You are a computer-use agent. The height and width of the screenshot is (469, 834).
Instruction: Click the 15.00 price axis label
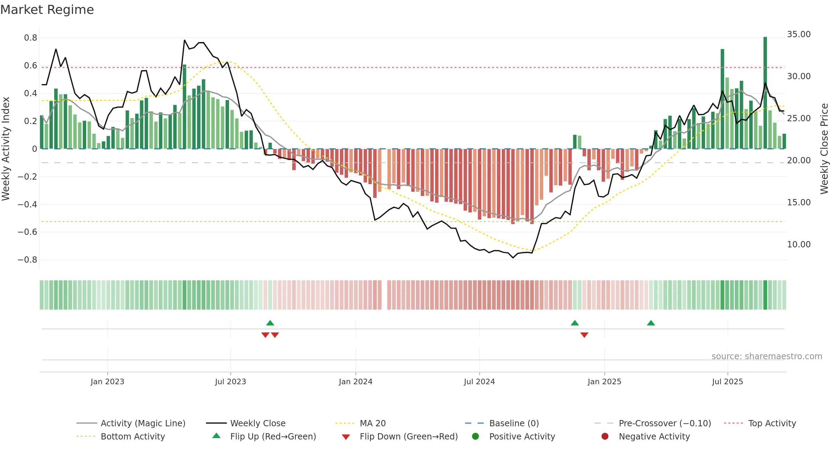(799, 203)
